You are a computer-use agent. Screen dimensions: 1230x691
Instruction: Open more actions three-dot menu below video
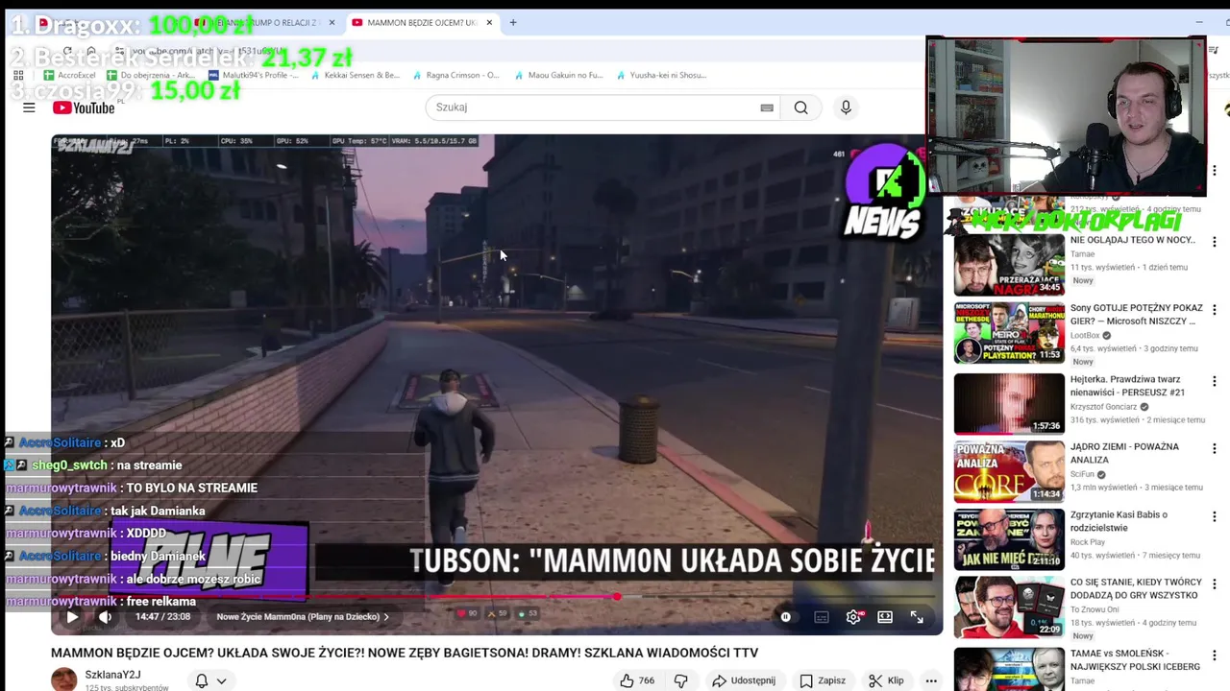[931, 680]
